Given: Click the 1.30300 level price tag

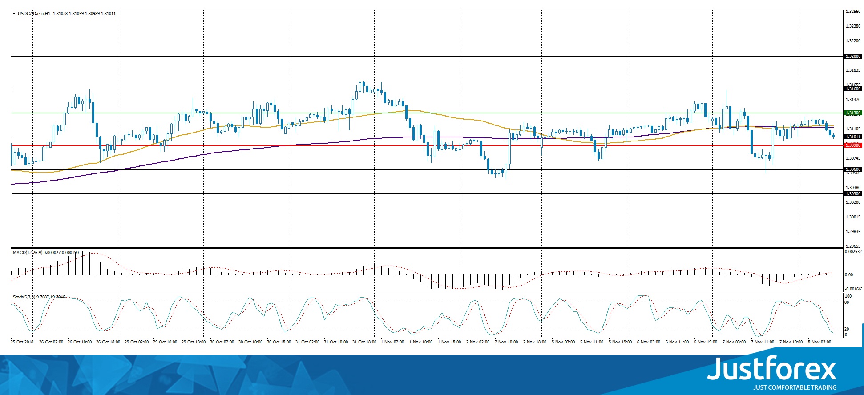Looking at the screenshot, I should pyautogui.click(x=853, y=194).
